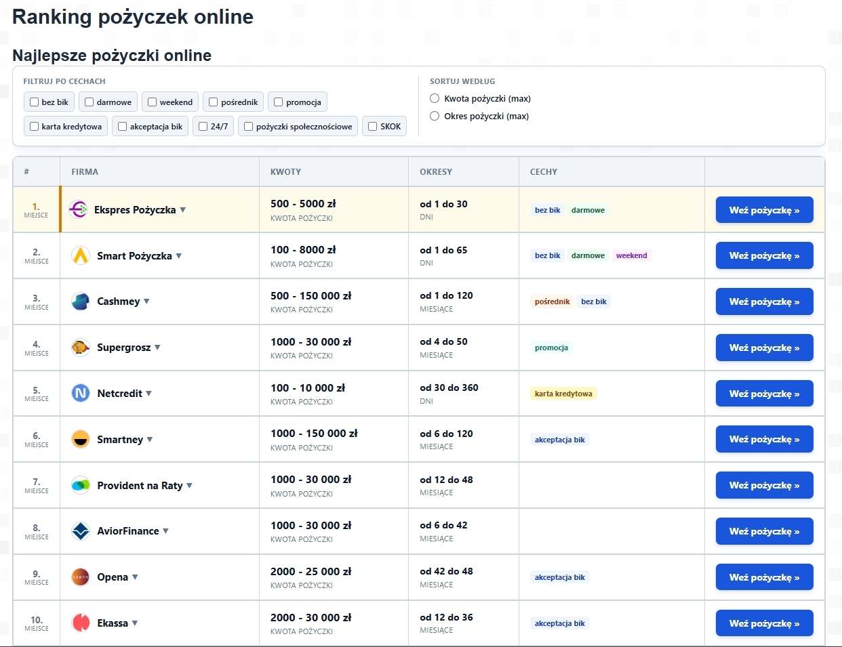Take a loan from Opena
The image size is (842, 647).
(x=764, y=577)
